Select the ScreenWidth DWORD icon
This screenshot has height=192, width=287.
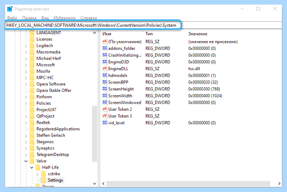[105, 96]
